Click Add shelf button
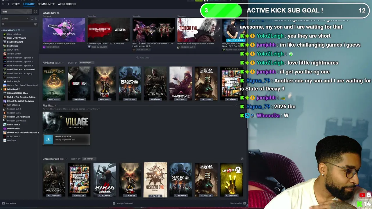372x209 pixels. (143, 57)
